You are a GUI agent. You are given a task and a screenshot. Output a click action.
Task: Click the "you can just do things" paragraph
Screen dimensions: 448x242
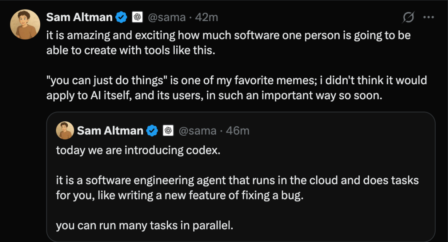click(x=236, y=87)
